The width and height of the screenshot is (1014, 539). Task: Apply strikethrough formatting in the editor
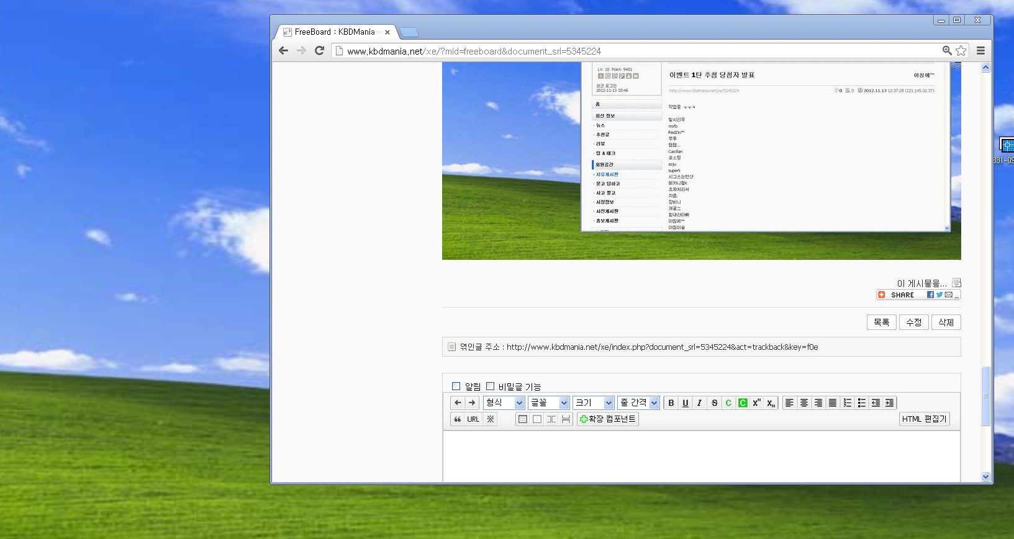(x=714, y=403)
